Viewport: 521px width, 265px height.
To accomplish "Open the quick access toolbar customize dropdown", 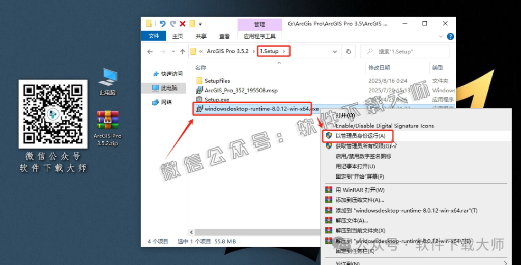I will pos(200,24).
